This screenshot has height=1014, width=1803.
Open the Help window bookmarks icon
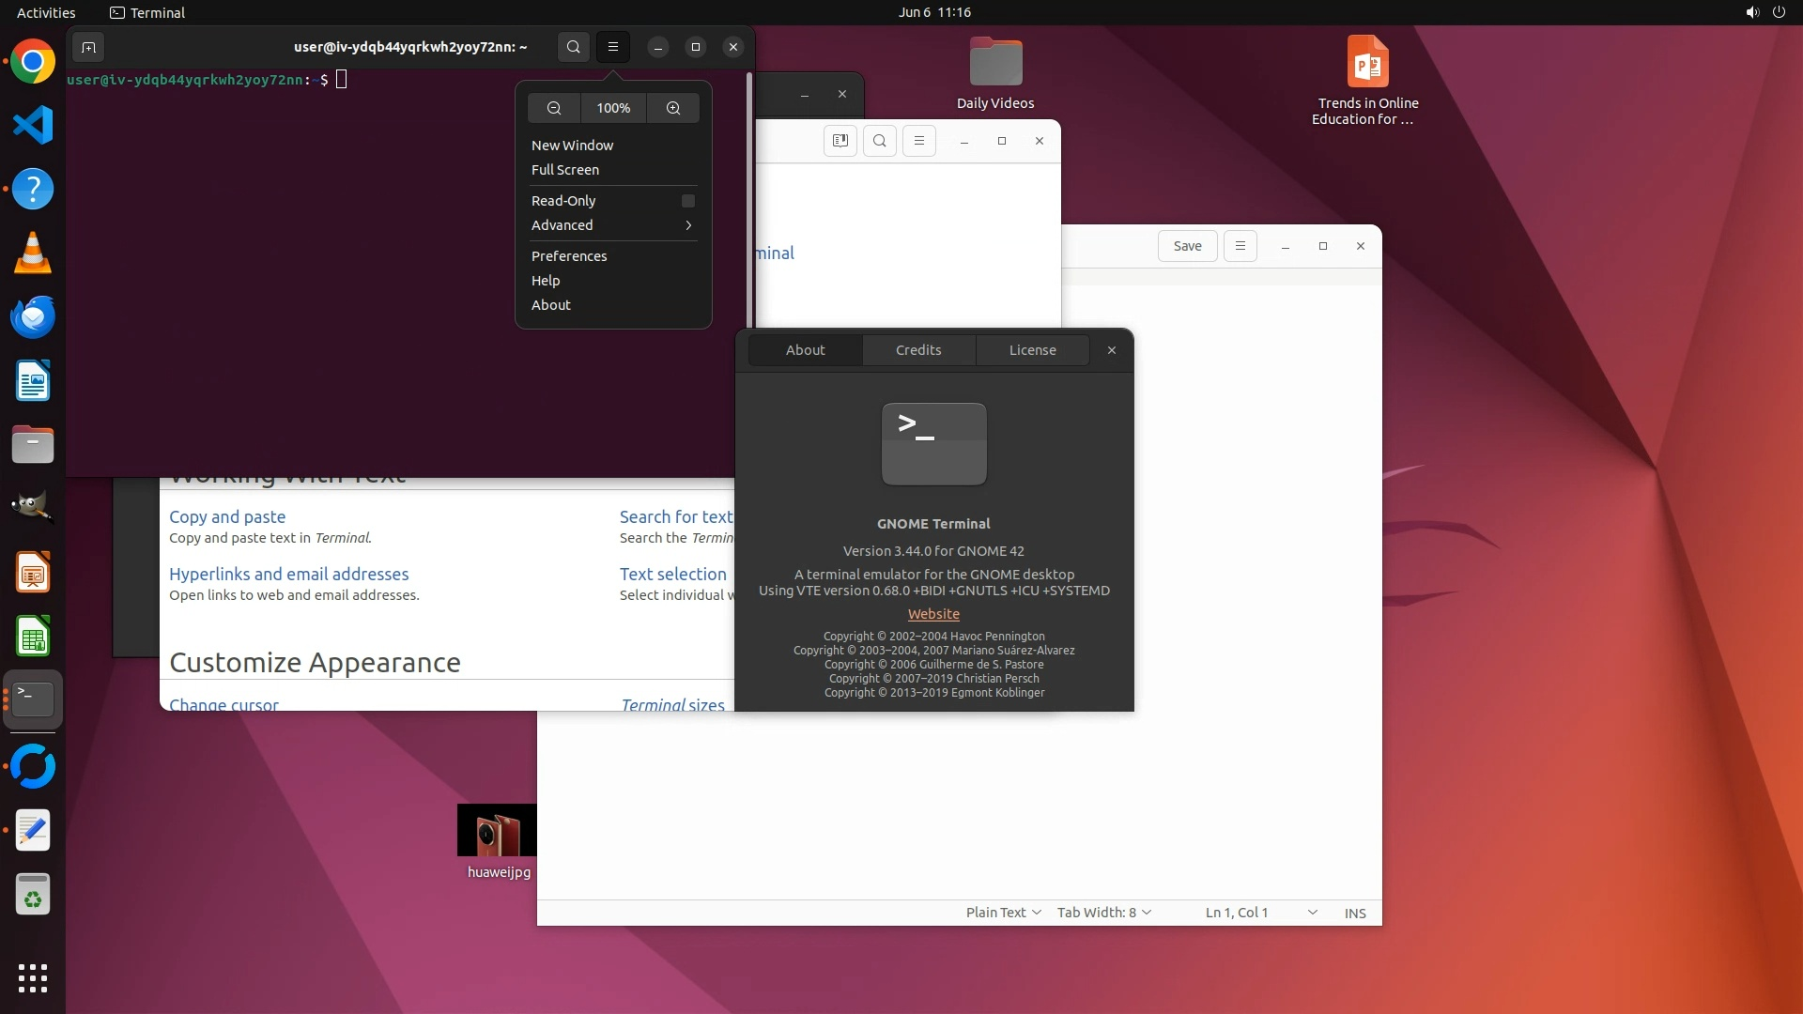[x=840, y=141]
